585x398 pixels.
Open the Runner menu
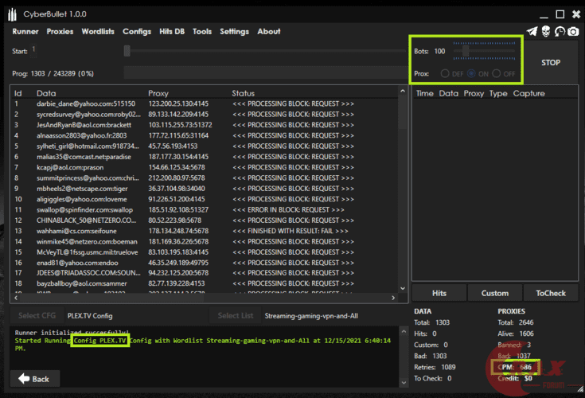tap(25, 32)
